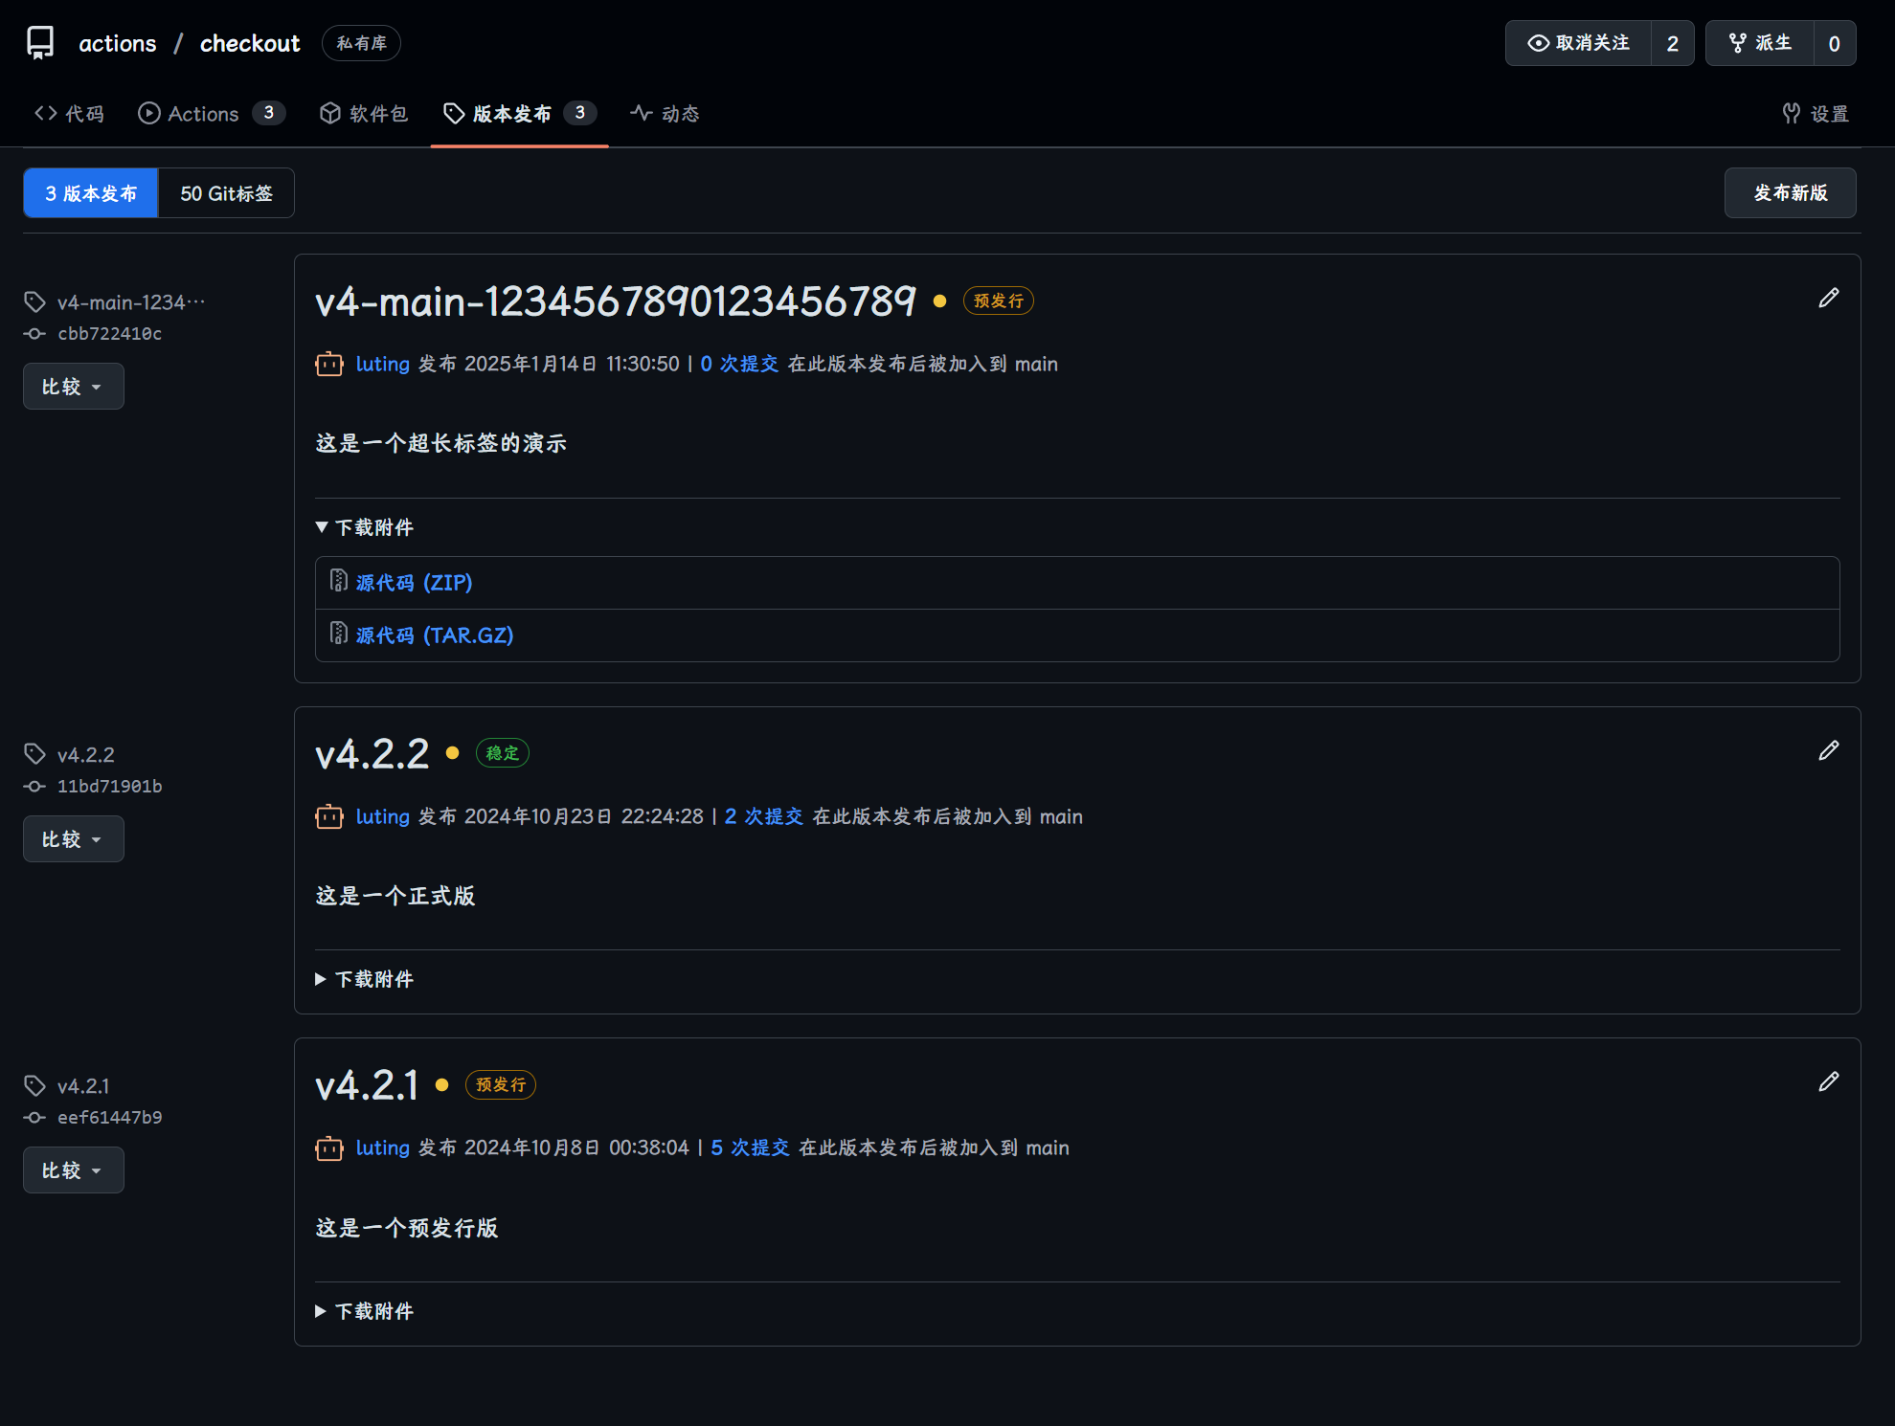Click the commit icon beside cbb722410c
Image resolution: width=1895 pixels, height=1426 pixels.
tap(34, 333)
